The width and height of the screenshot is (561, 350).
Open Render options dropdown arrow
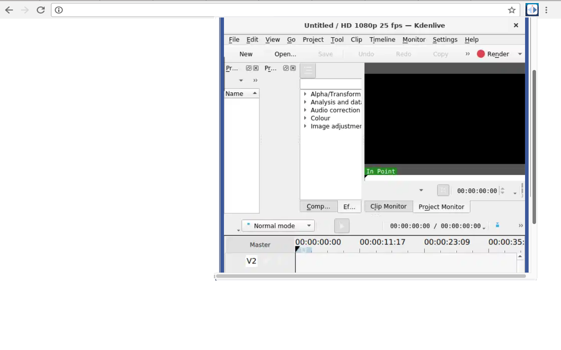click(x=520, y=54)
